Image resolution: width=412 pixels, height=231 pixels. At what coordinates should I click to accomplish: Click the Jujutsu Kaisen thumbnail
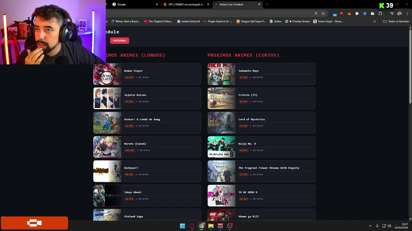107,98
